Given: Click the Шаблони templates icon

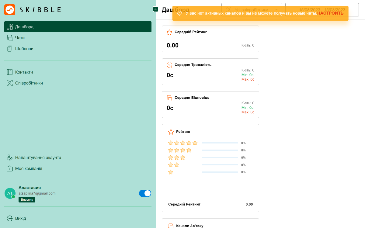Looking at the screenshot, I should [10, 49].
